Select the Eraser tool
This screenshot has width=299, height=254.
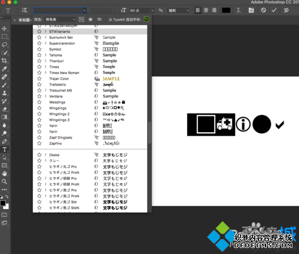(x=4, y=109)
